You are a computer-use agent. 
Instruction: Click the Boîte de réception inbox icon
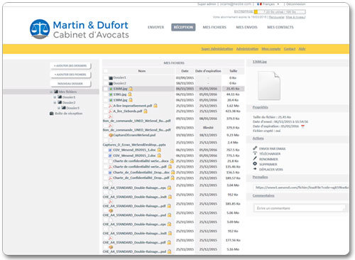52,114
